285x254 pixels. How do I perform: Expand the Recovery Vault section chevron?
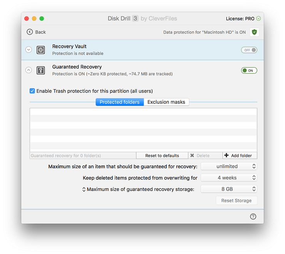pos(28,50)
